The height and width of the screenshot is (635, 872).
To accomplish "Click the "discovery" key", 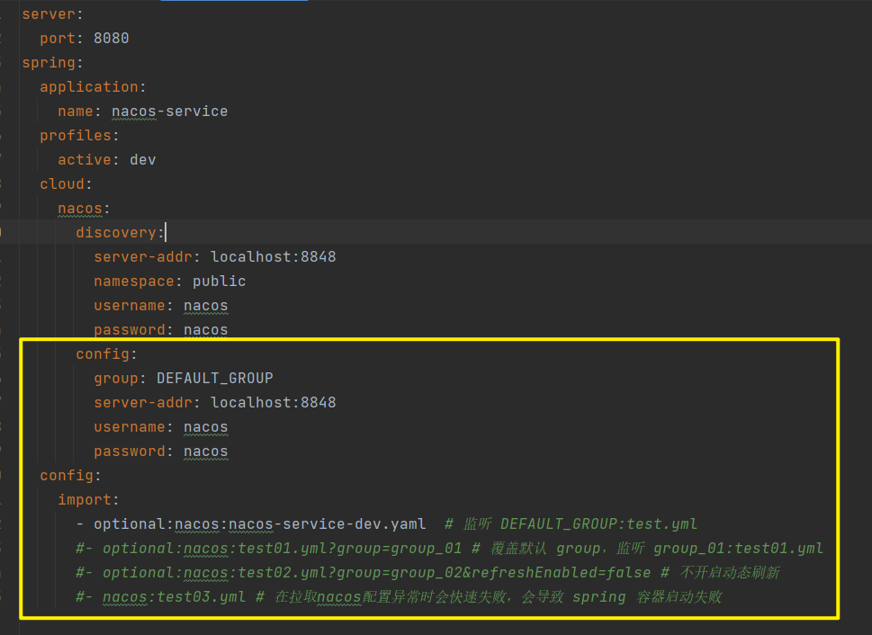I will (x=116, y=232).
